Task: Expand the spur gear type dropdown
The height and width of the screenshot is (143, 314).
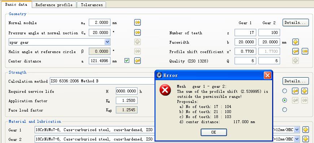Action: click(x=107, y=42)
